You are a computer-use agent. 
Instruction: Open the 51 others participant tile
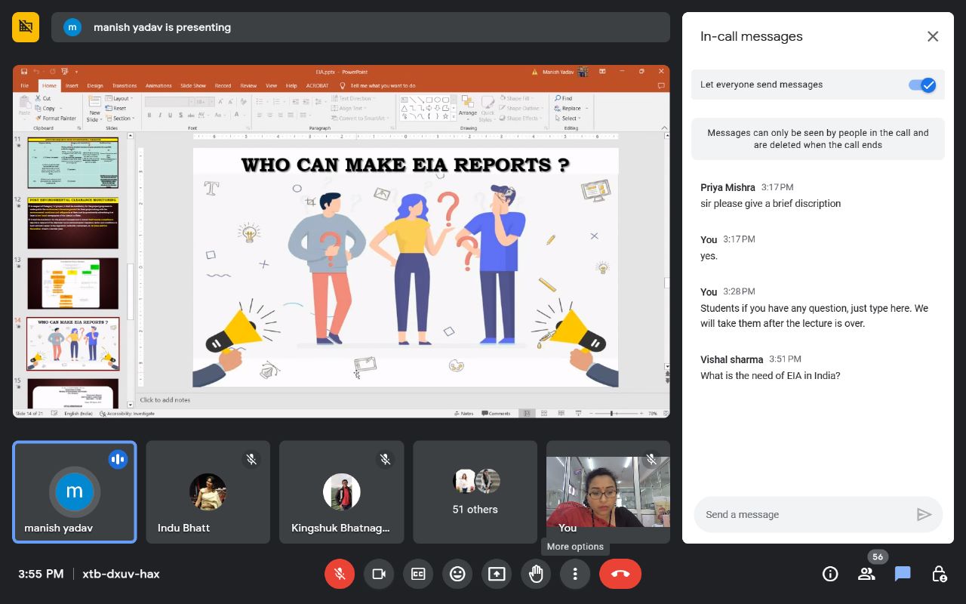[475, 492]
